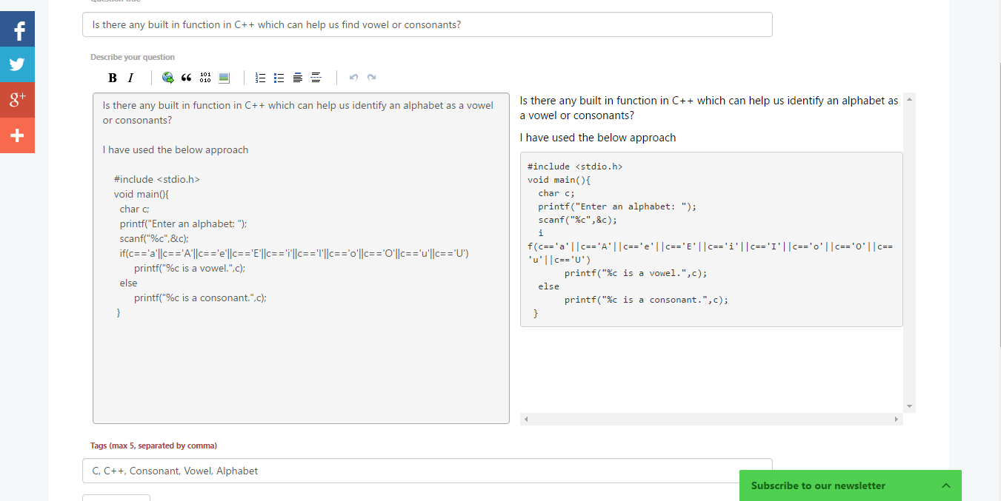
Task: Insert a hyperlink with globe icon
Action: pos(168,78)
